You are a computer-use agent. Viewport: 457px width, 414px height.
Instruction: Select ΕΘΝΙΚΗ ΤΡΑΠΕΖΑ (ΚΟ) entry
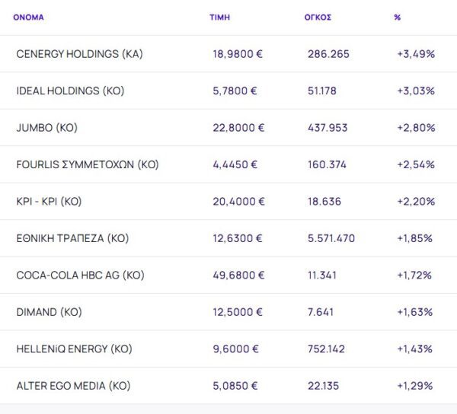pyautogui.click(x=72, y=238)
